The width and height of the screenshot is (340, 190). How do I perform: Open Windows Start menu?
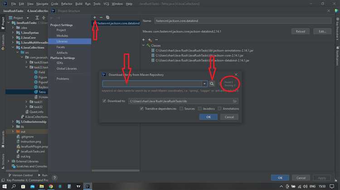[x=5, y=186]
